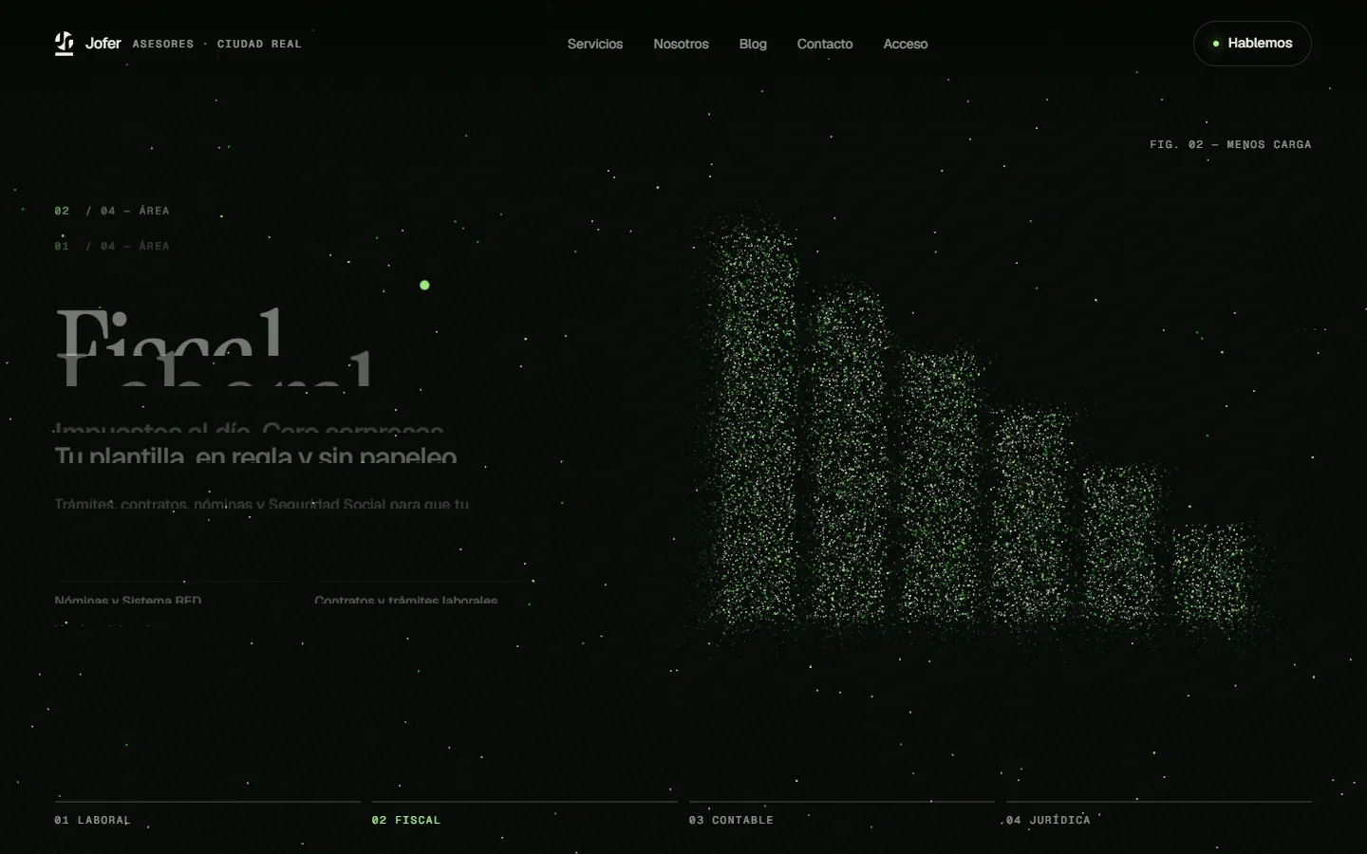Select the 01 Laboral tab
Viewport: 1367px width, 854px height.
click(208, 814)
